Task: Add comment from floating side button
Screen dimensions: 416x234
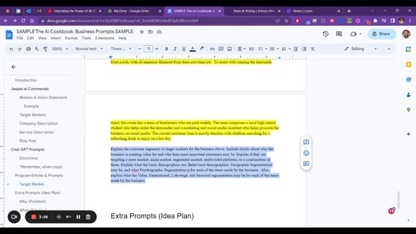Action: [306, 142]
